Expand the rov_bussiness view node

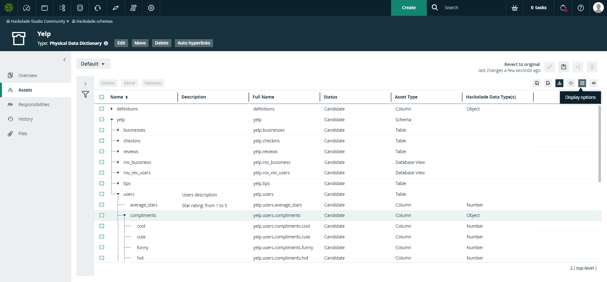[x=118, y=162]
